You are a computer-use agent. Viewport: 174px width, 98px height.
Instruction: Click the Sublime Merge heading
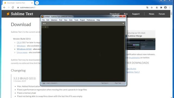[x=135, y=36]
